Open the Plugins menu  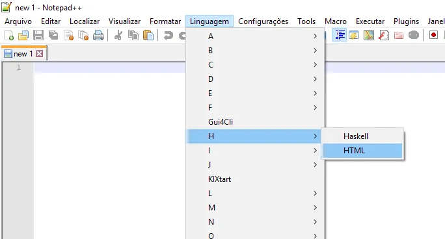(406, 21)
